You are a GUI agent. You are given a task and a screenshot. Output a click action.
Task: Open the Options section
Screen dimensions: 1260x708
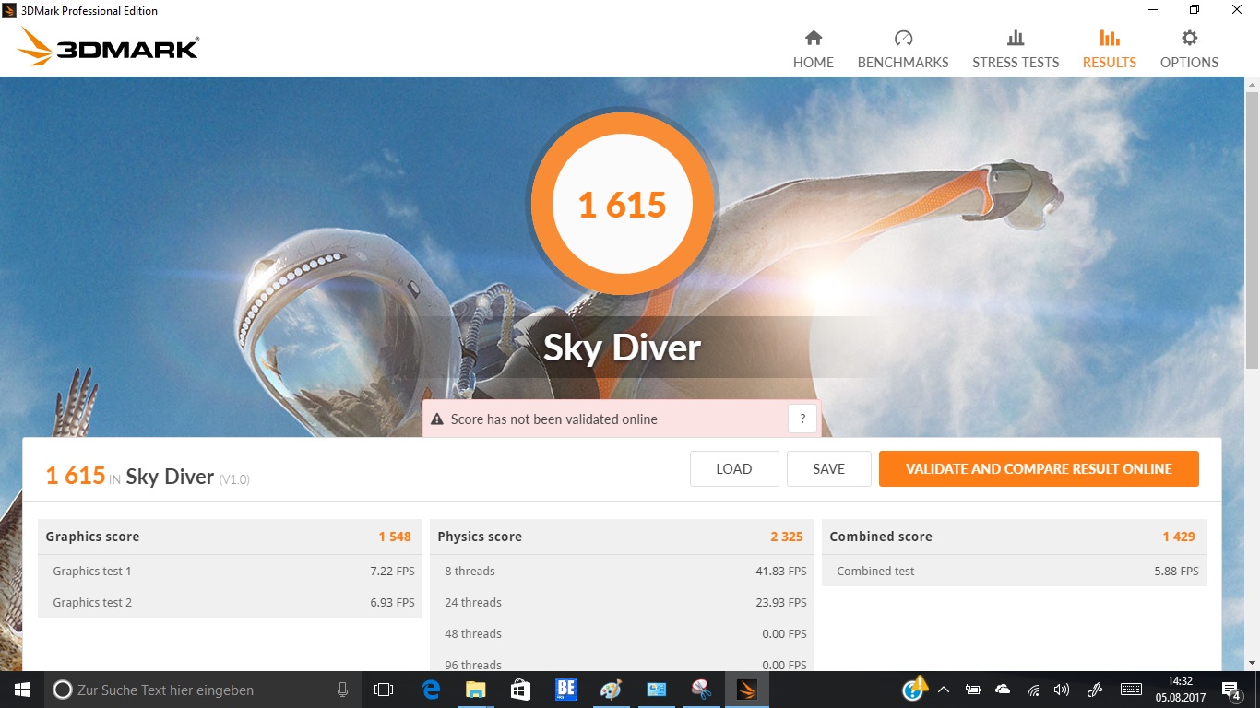tap(1189, 49)
